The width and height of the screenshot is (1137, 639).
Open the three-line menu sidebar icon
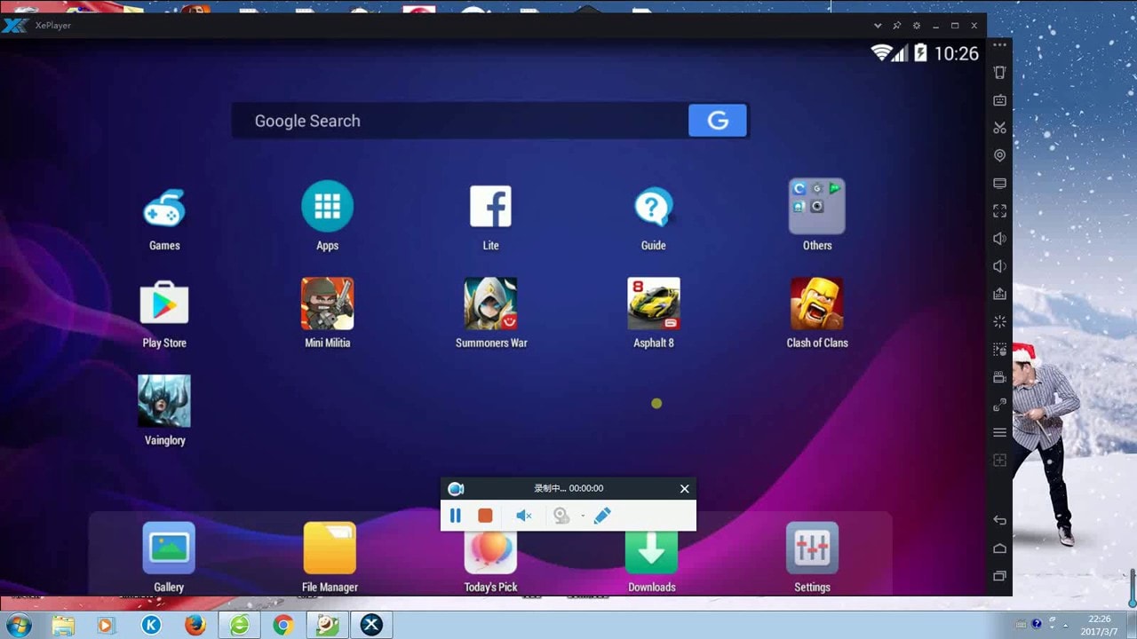click(999, 432)
